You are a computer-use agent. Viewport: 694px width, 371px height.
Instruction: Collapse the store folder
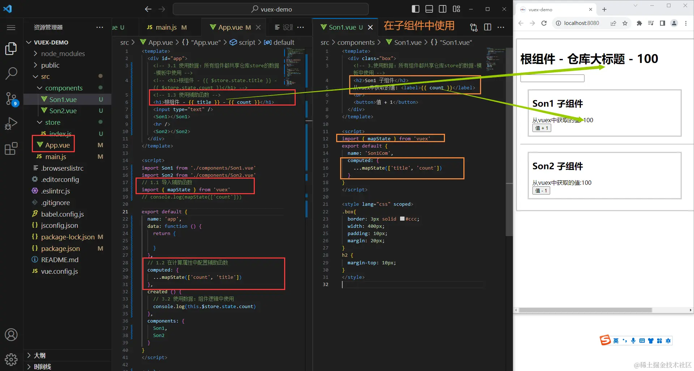click(x=52, y=123)
